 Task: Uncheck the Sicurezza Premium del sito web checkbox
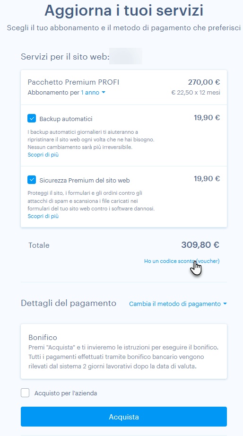pos(32,180)
